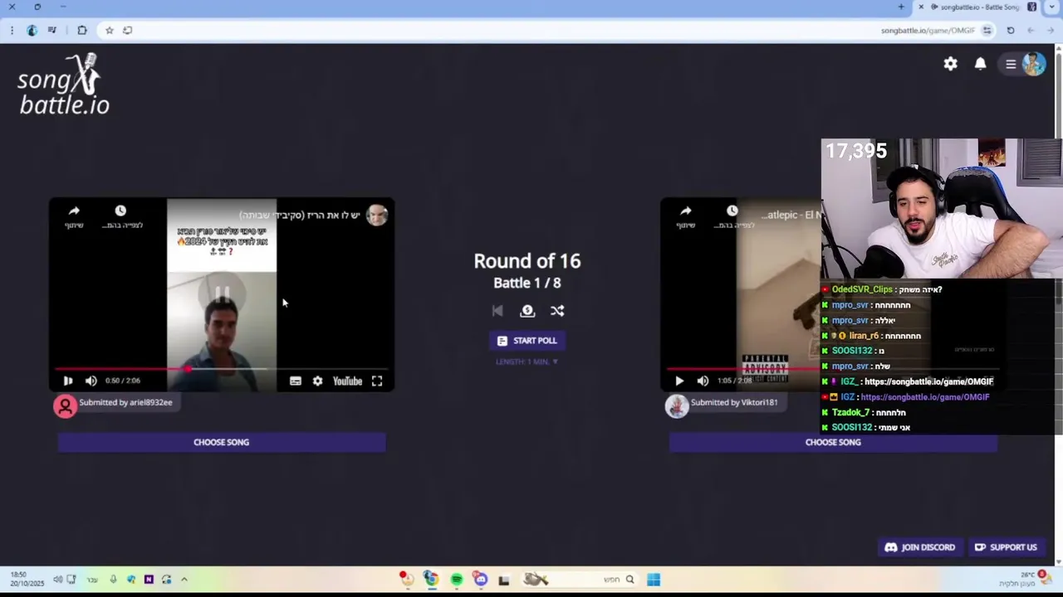Screen dimensions: 1063x597
Task: Open site settings gear icon
Action: (950, 64)
